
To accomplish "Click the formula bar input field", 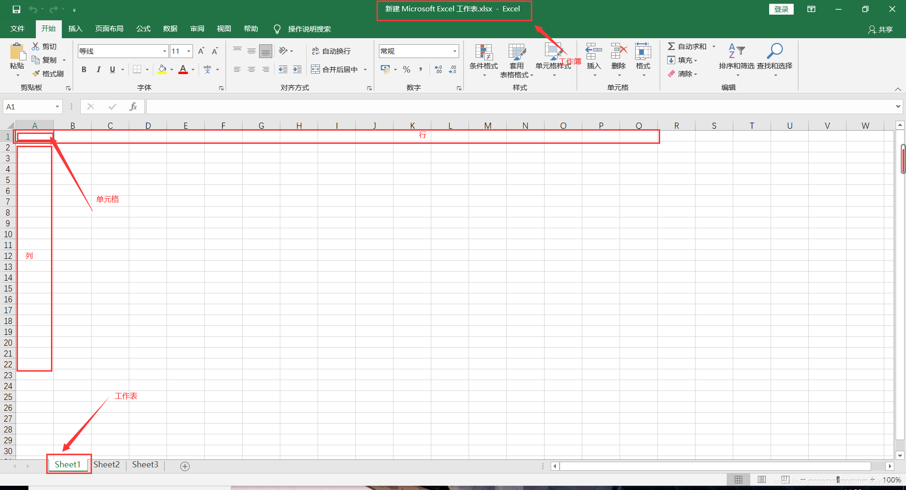I will click(x=520, y=107).
